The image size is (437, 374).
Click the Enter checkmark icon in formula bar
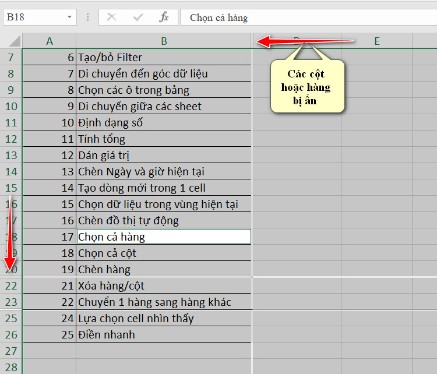pos(138,17)
